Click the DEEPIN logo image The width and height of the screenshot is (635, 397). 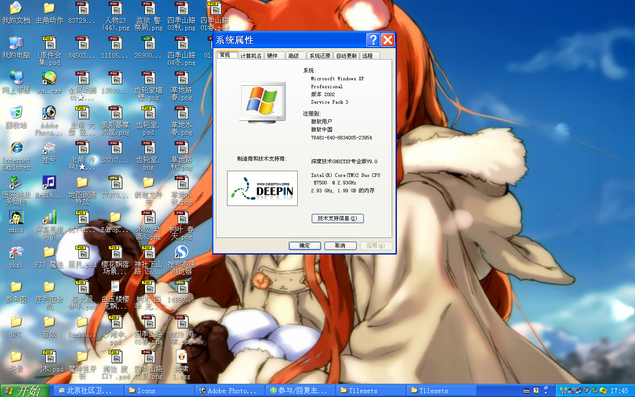coord(262,188)
